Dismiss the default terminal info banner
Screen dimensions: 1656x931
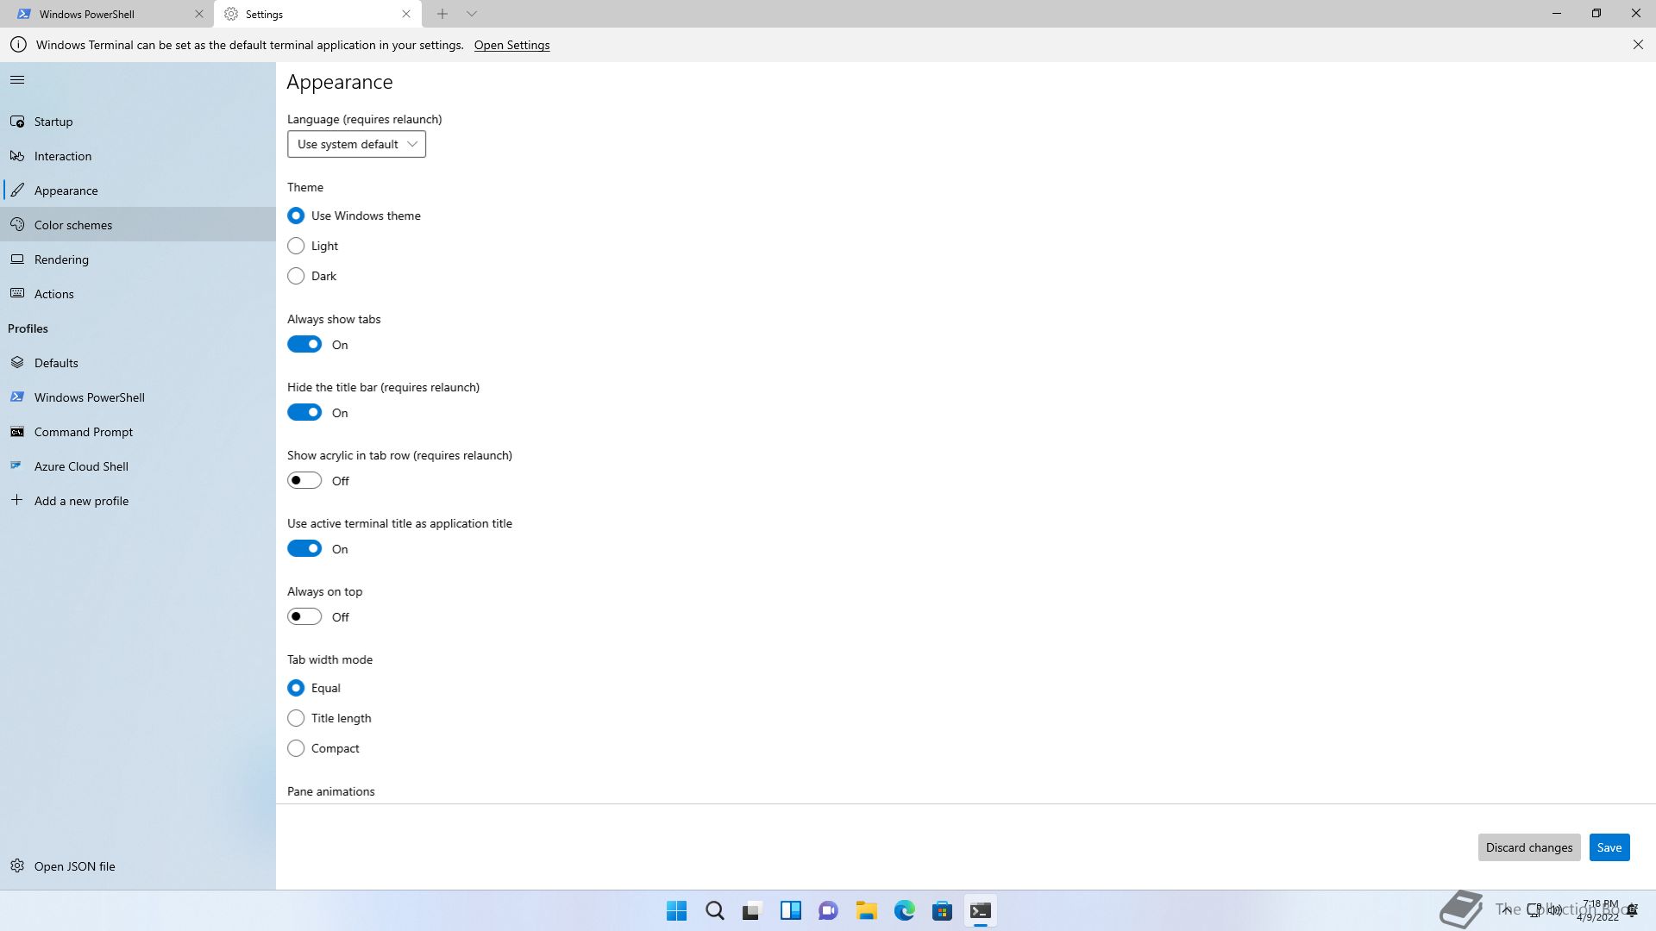[x=1638, y=45]
